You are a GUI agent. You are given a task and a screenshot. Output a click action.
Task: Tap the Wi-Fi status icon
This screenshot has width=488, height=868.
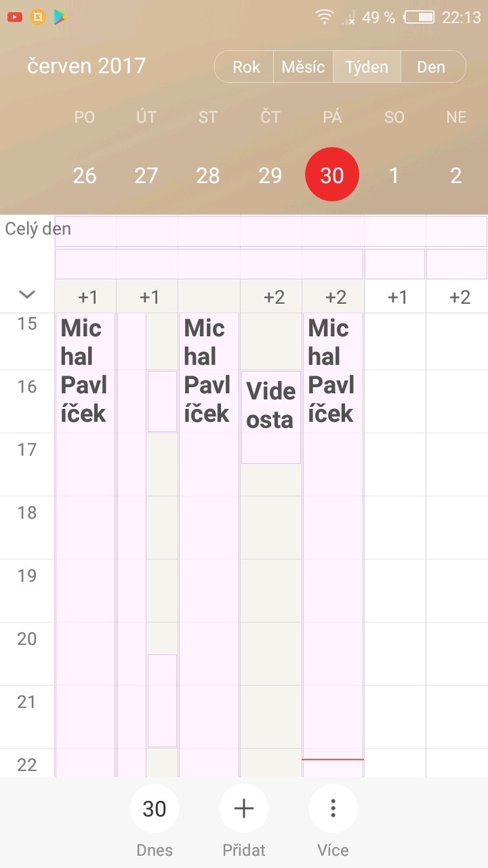point(325,18)
